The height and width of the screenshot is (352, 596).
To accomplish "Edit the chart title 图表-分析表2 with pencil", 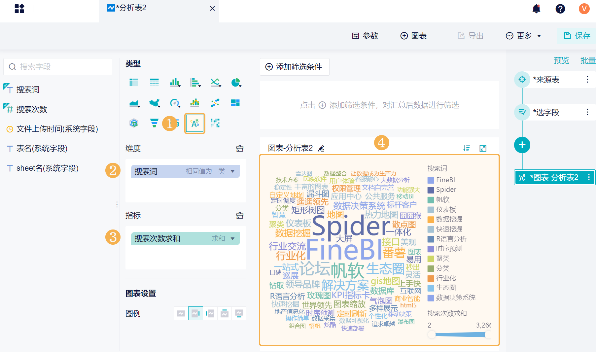I will pyautogui.click(x=321, y=148).
